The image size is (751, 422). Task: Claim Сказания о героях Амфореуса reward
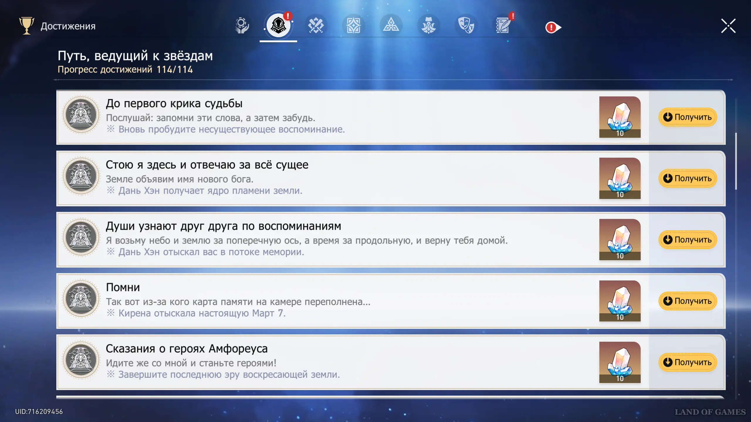pyautogui.click(x=687, y=362)
